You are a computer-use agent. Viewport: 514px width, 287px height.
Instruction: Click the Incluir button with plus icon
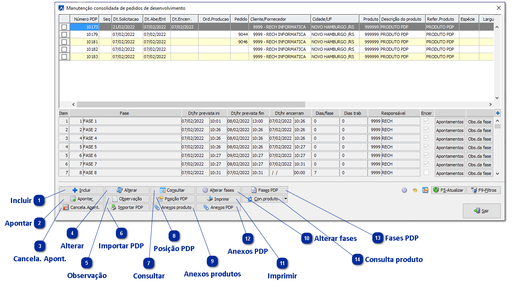click(82, 190)
